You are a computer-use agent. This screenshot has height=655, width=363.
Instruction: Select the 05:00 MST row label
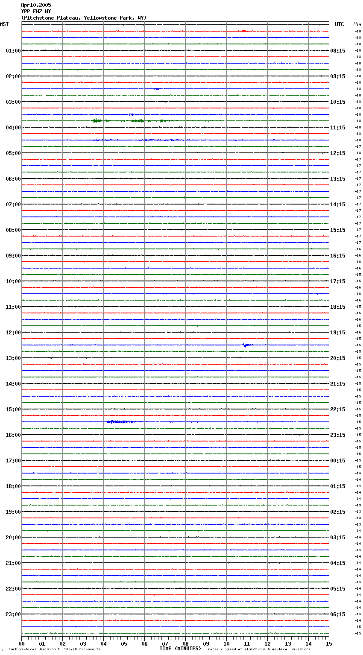pos(13,153)
